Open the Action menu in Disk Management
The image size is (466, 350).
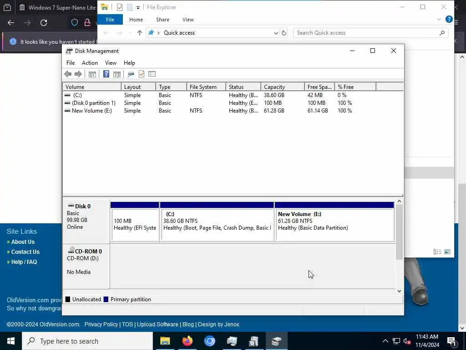click(x=90, y=63)
